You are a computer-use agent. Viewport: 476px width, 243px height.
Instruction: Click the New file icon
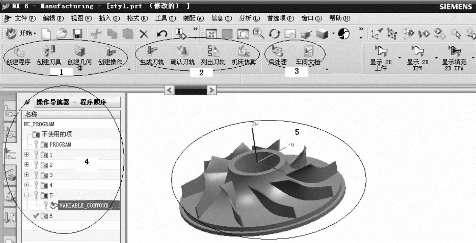[x=46, y=34]
